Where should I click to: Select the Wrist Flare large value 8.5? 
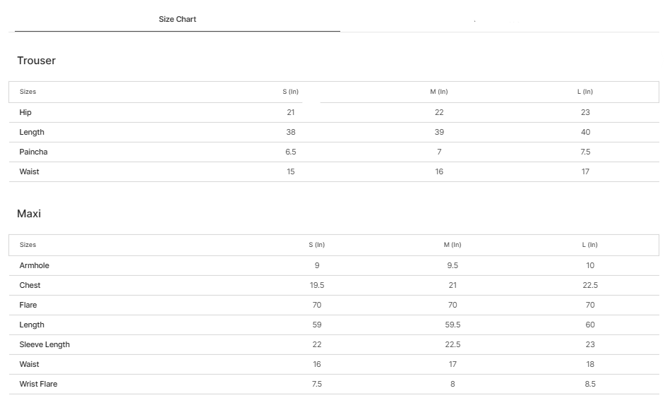pos(590,384)
